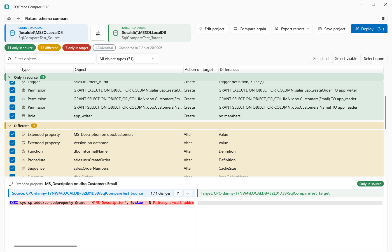Jump to the next change arrow

(x=188, y=193)
